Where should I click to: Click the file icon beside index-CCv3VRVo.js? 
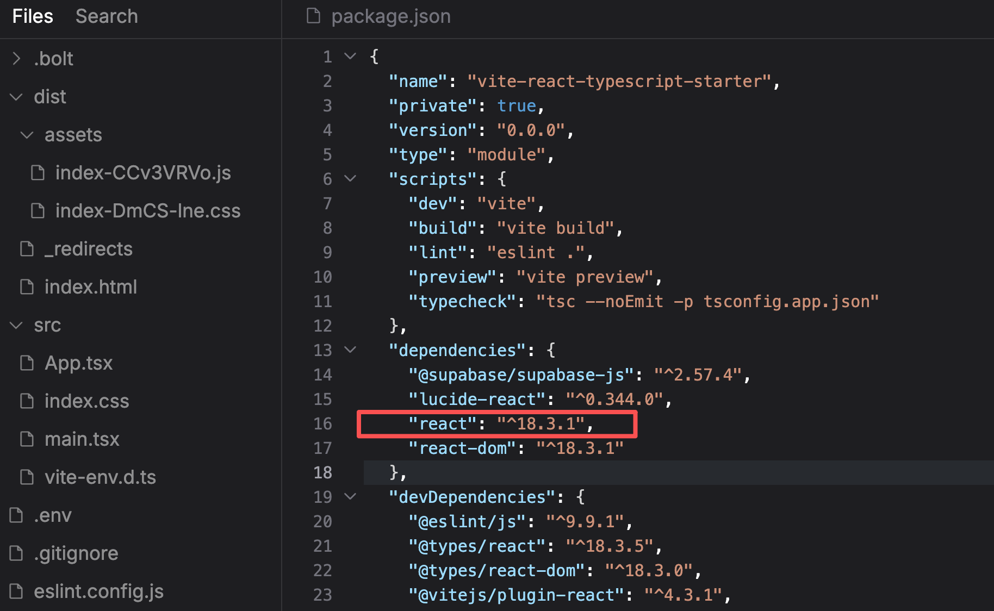[38, 173]
